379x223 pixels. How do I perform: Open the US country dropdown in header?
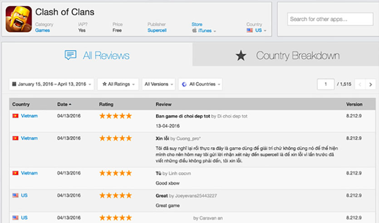coord(256,30)
